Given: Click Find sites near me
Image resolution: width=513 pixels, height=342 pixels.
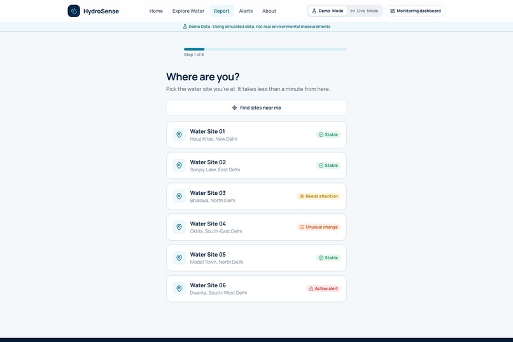Looking at the screenshot, I should point(256,108).
